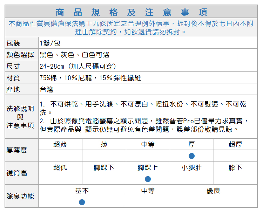Click the 襪筒高 row label
The image size is (263, 213).
coord(16,173)
